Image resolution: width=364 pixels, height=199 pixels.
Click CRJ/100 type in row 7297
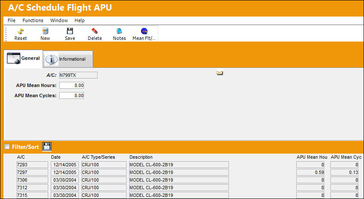pos(104,172)
